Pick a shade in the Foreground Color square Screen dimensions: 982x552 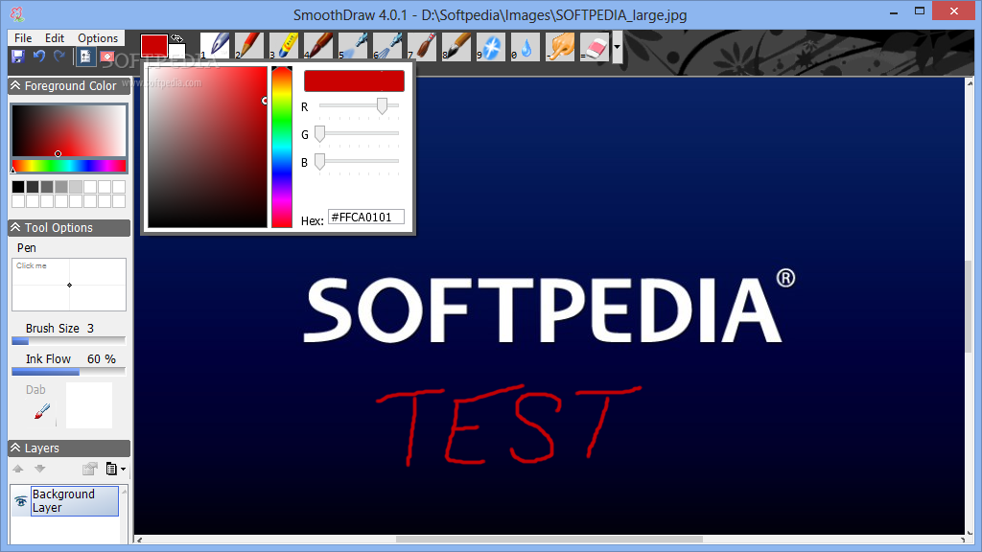(x=69, y=130)
